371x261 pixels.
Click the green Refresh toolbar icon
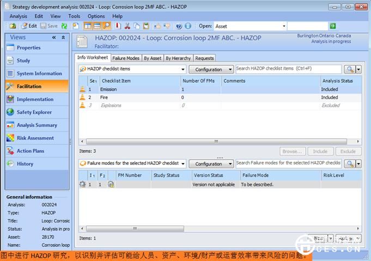[x=65, y=26]
